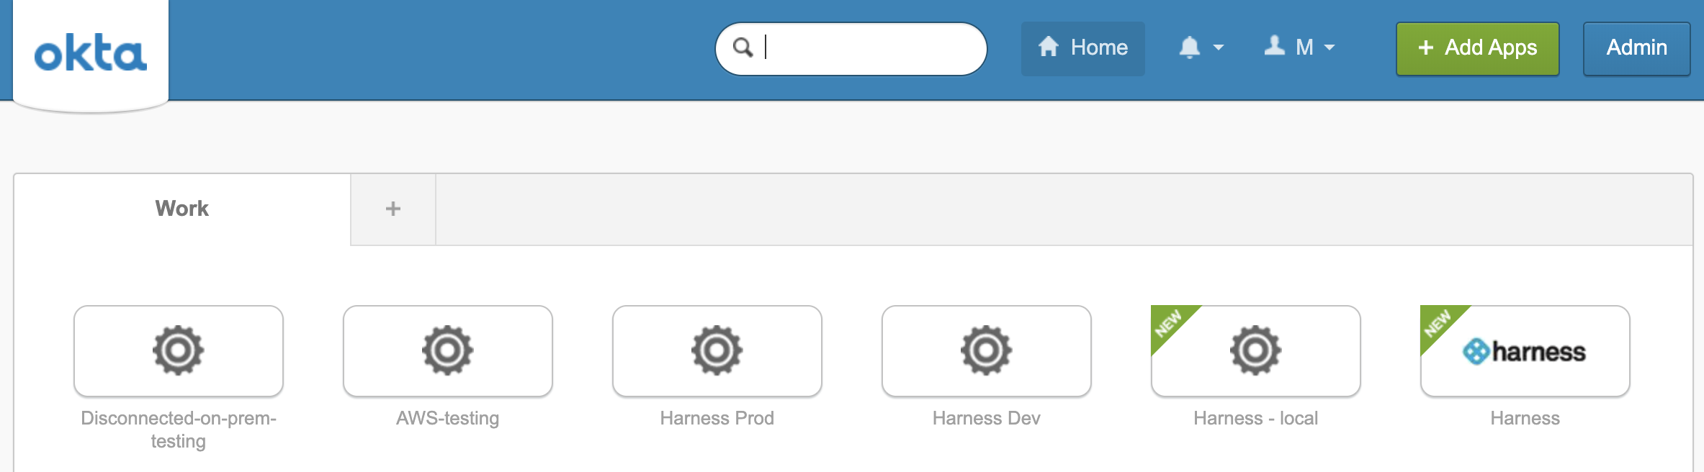
Task: Click the search magnifier icon
Action: pos(743,47)
